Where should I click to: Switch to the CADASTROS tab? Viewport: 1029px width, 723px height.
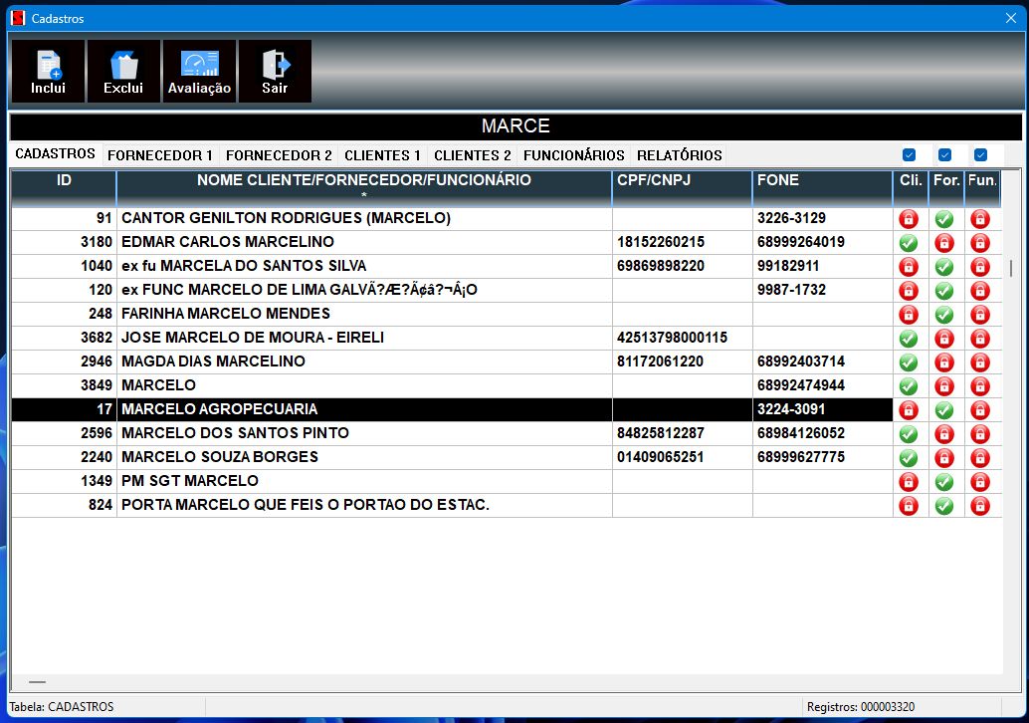55,154
